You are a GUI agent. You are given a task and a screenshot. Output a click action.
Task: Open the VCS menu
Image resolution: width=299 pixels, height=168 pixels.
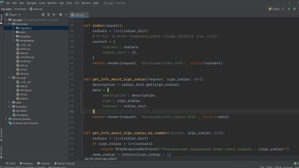[x=77, y=3]
